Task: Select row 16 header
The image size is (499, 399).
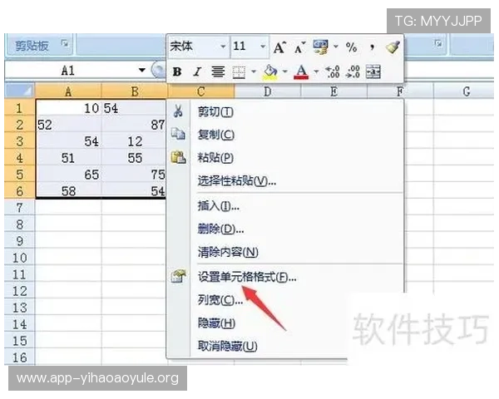Action: pos(19,357)
